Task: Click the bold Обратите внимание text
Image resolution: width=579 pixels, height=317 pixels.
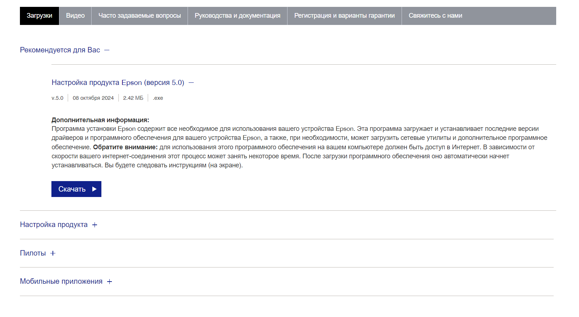Action: click(125, 147)
